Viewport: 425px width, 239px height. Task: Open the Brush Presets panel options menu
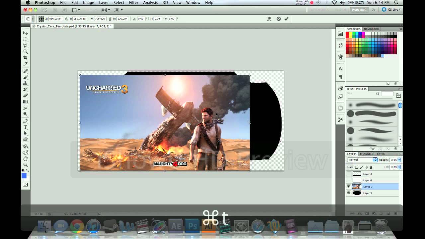pos(400,89)
